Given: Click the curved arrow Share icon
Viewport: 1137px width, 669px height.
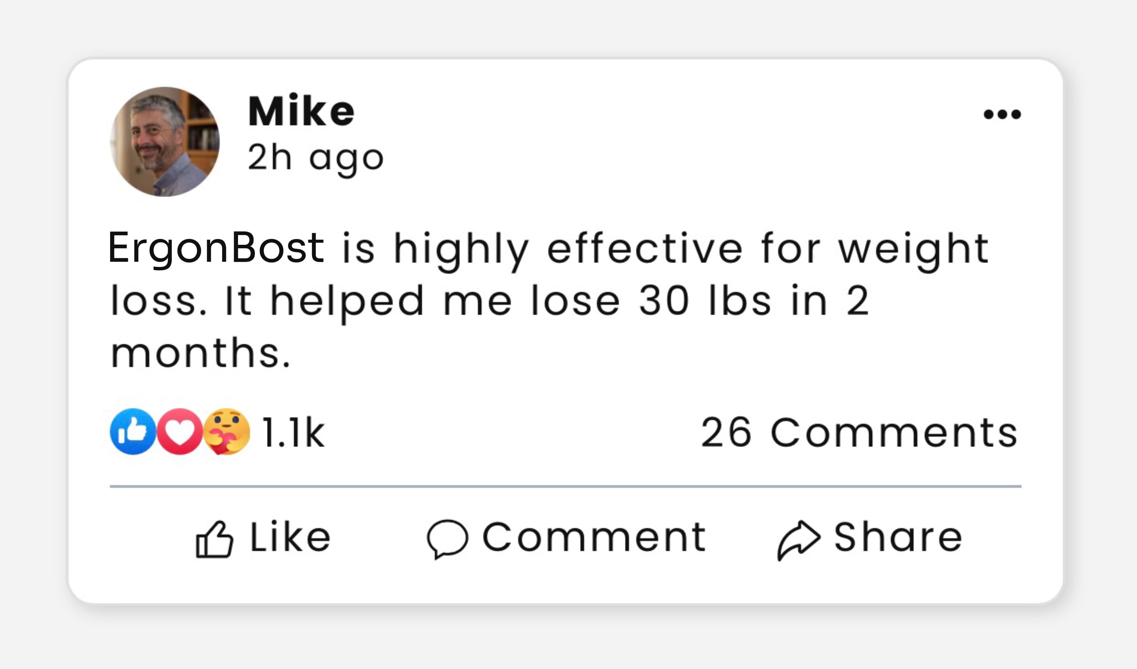Looking at the screenshot, I should 798,540.
